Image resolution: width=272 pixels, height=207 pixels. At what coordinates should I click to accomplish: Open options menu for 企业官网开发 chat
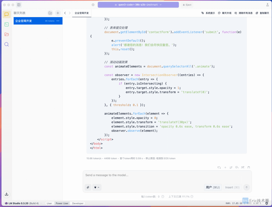click(x=58, y=21)
